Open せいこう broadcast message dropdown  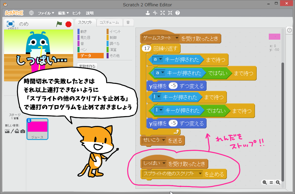point(164,140)
